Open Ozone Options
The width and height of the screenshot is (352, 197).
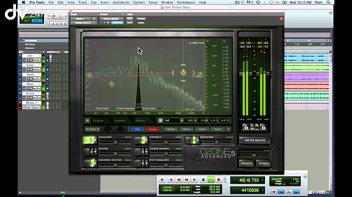point(171,129)
